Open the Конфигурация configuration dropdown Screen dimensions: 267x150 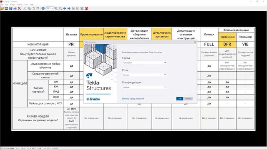144,87
